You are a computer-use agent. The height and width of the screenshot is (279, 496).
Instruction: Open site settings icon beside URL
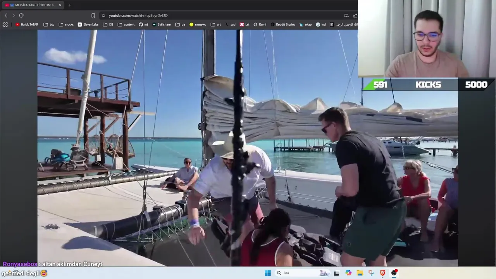(103, 15)
